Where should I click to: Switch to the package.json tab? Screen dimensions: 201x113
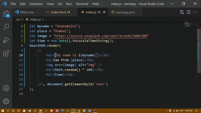(x=125, y=12)
